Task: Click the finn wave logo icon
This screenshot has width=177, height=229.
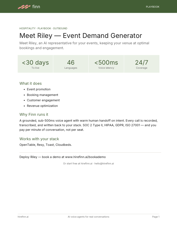Action: point(24,7)
